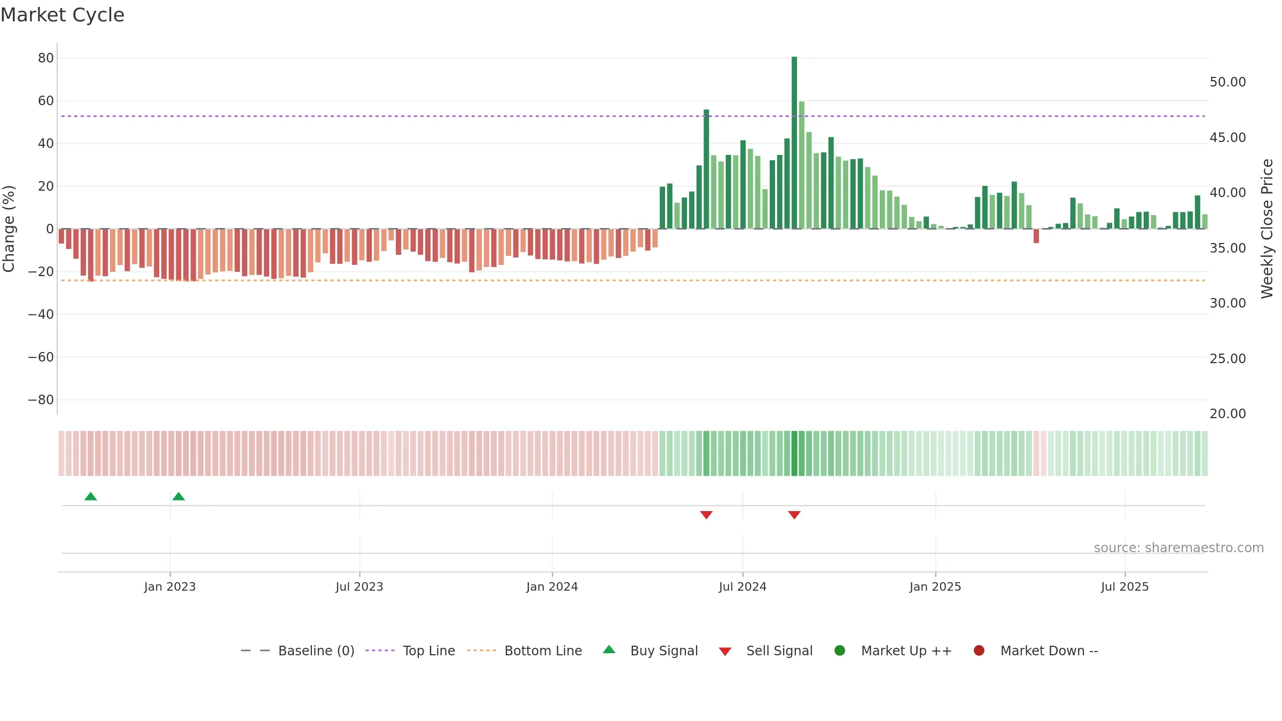Click the −40 tick label on left axis
This screenshot has width=1282, height=721.
click(41, 314)
